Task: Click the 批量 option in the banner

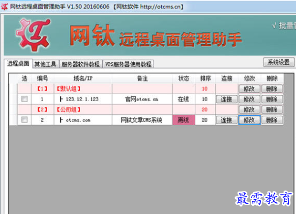Action: (284, 26)
